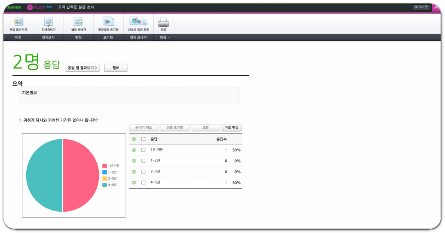Click 0% value in 2~3년 row
The image size is (445, 233).
pos(238,172)
